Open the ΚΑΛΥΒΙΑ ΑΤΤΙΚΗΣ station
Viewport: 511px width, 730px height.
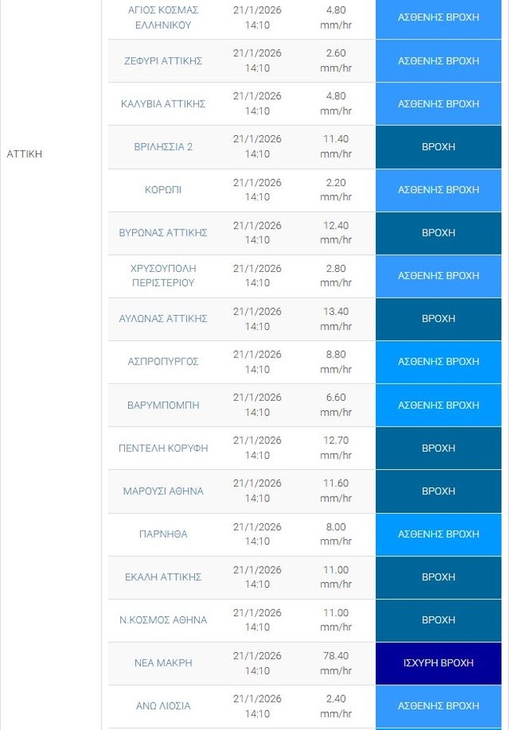[x=163, y=104]
